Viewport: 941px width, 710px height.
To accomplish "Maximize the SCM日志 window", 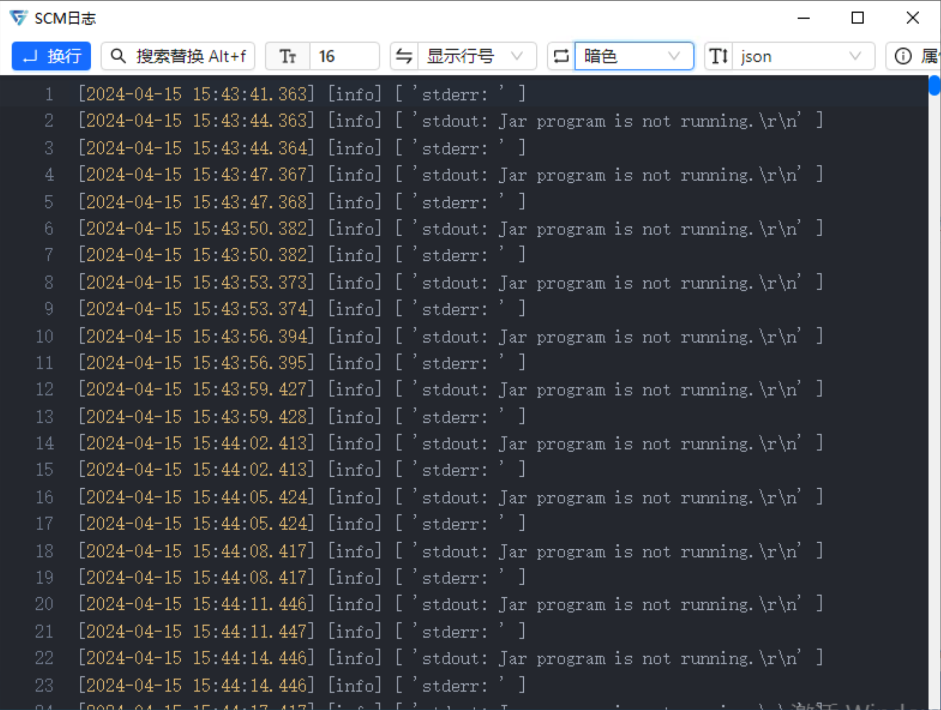I will [857, 18].
